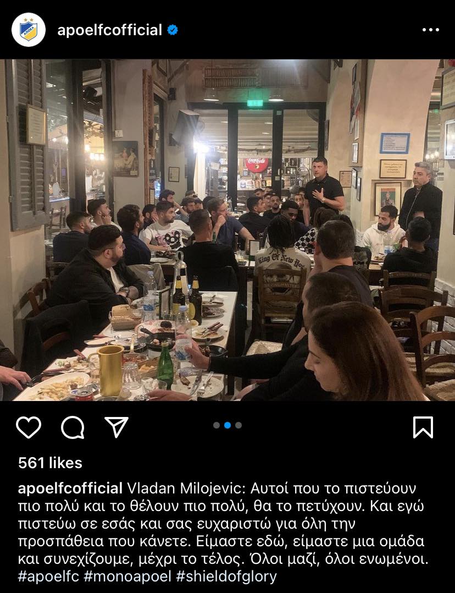Tap the blue verified badge
The image size is (455, 593).
[173, 30]
